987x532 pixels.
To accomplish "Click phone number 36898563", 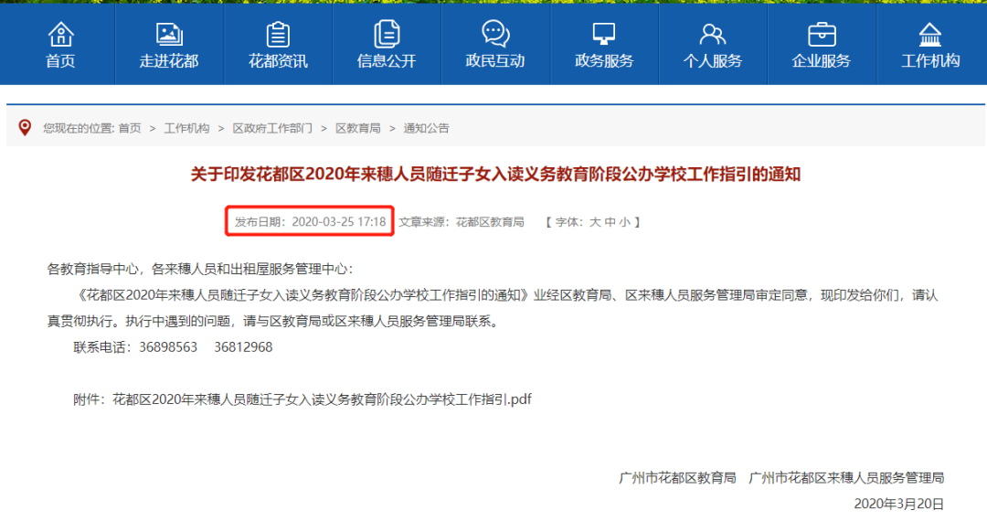I will tap(168, 347).
